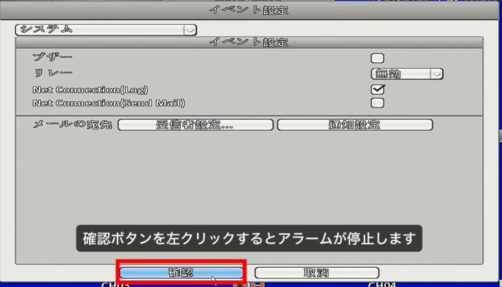The image size is (502, 287).
Task: Tick the Net Connection(Send Mail) checkbox
Action: [x=377, y=103]
